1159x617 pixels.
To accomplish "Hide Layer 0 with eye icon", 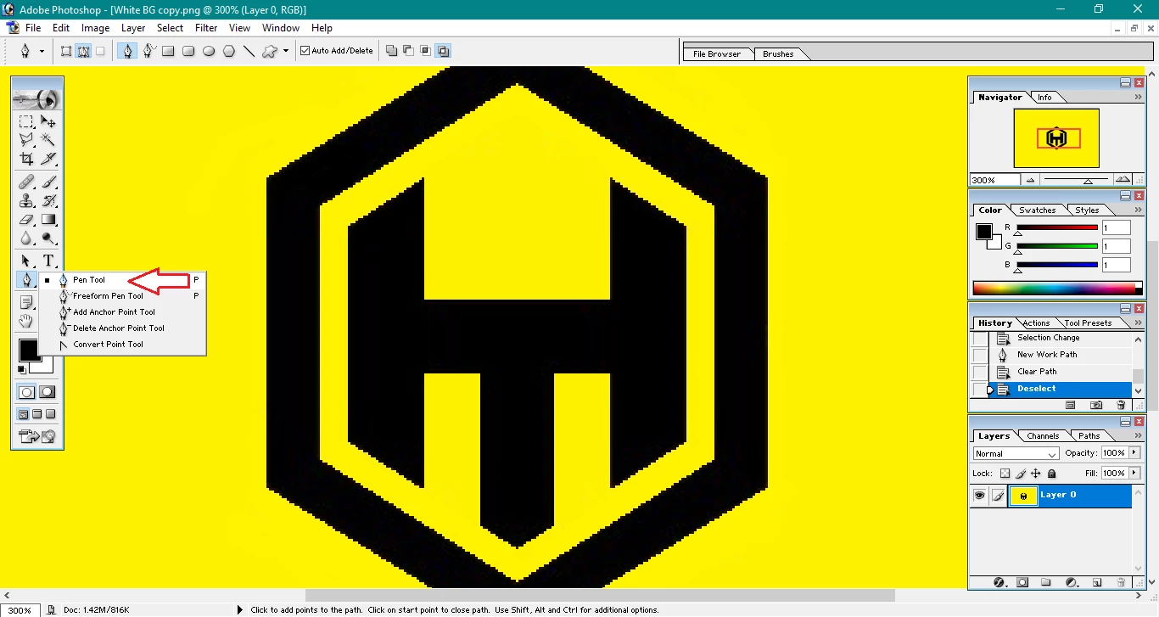I will (x=979, y=496).
